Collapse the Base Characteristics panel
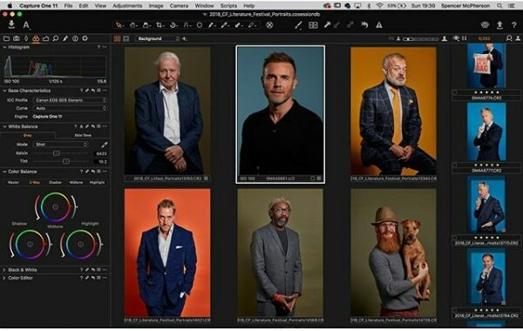 [4, 91]
